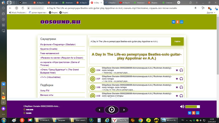Start playback with the big player play button

[x=111, y=110]
